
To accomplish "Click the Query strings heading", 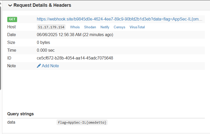I will [20, 114].
